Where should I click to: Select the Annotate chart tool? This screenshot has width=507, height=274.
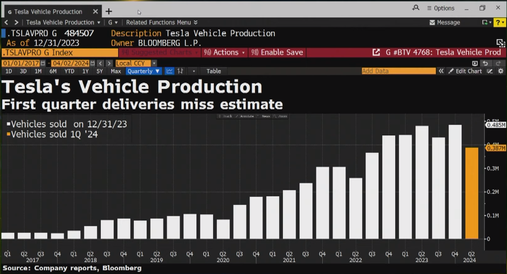(245, 116)
